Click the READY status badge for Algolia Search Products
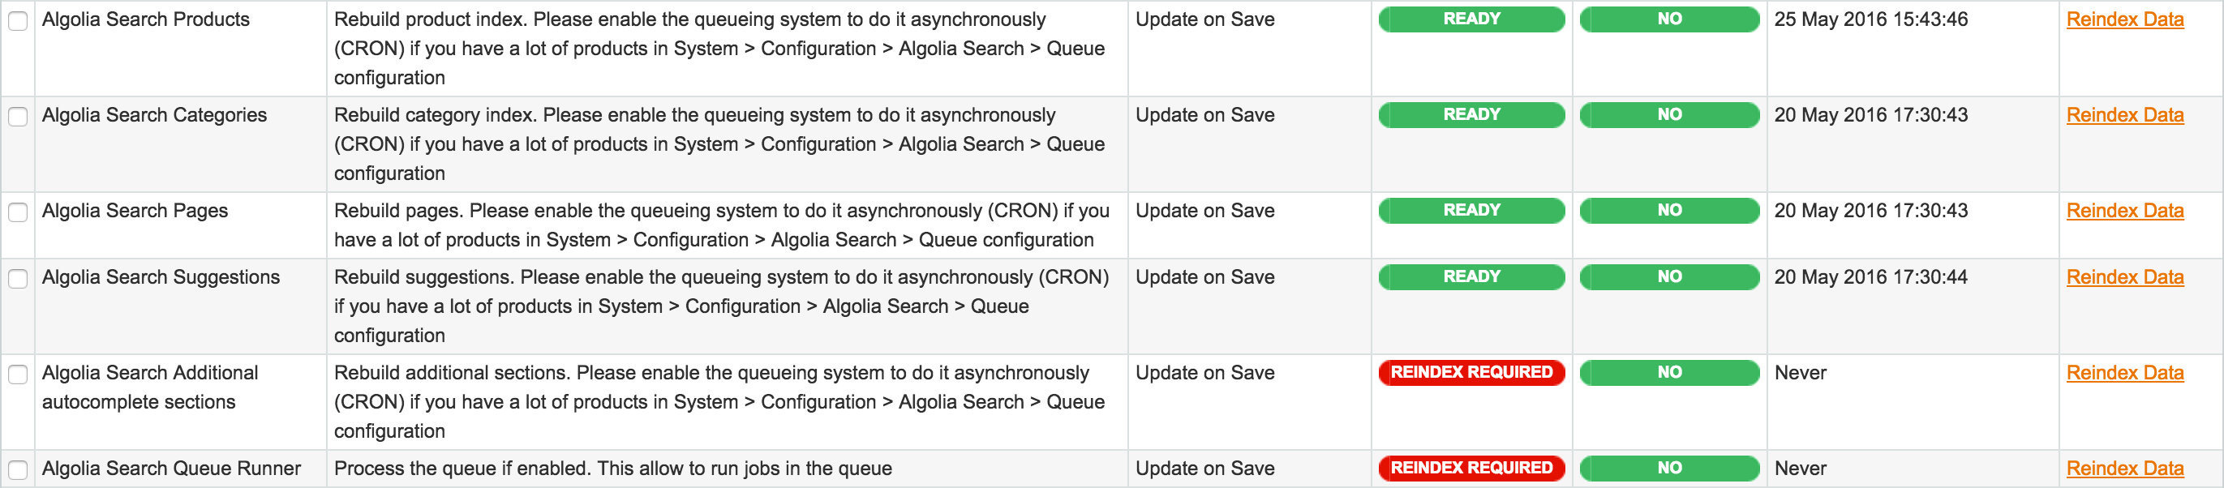Viewport: 2224px width, 488px height. 1471,19
